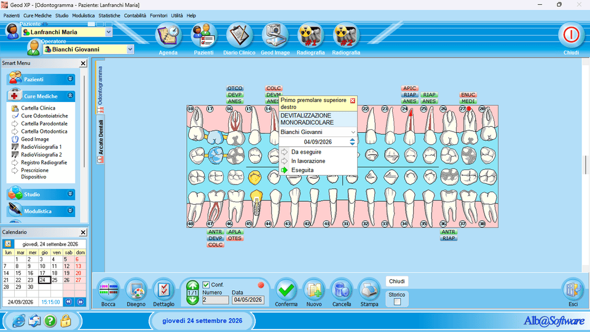This screenshot has height=332, width=590.
Task: Click the Cancella trash icon
Action: click(x=342, y=290)
